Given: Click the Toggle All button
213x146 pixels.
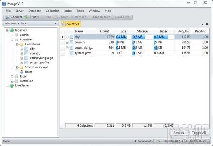Looking at the screenshot, I should [199, 133].
